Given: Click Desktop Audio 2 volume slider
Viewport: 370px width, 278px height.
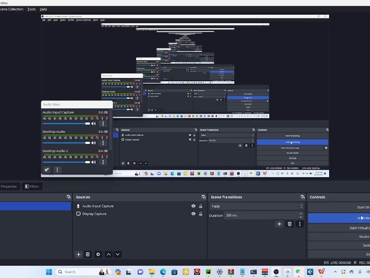Looking at the screenshot, I should (66, 162).
